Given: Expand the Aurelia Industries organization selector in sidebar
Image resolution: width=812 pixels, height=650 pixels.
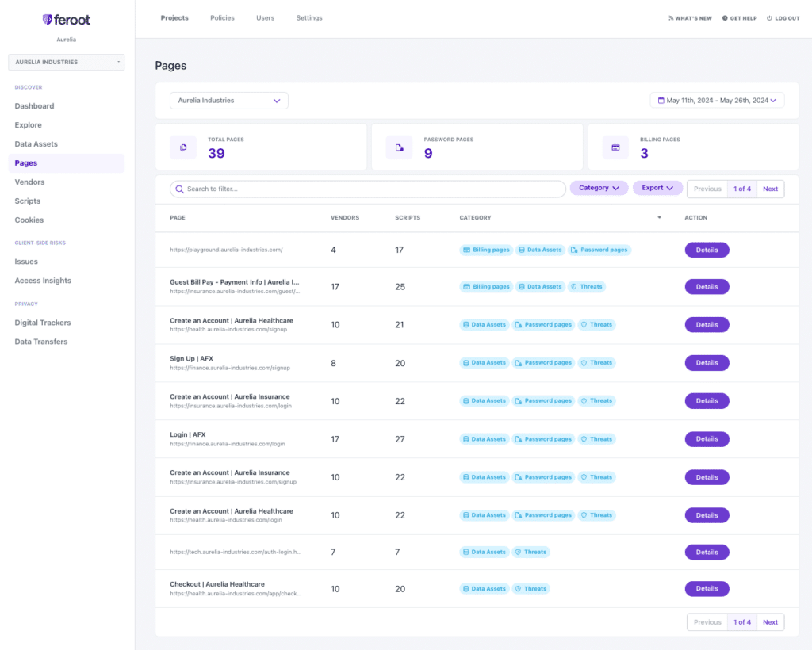Looking at the screenshot, I should (66, 62).
